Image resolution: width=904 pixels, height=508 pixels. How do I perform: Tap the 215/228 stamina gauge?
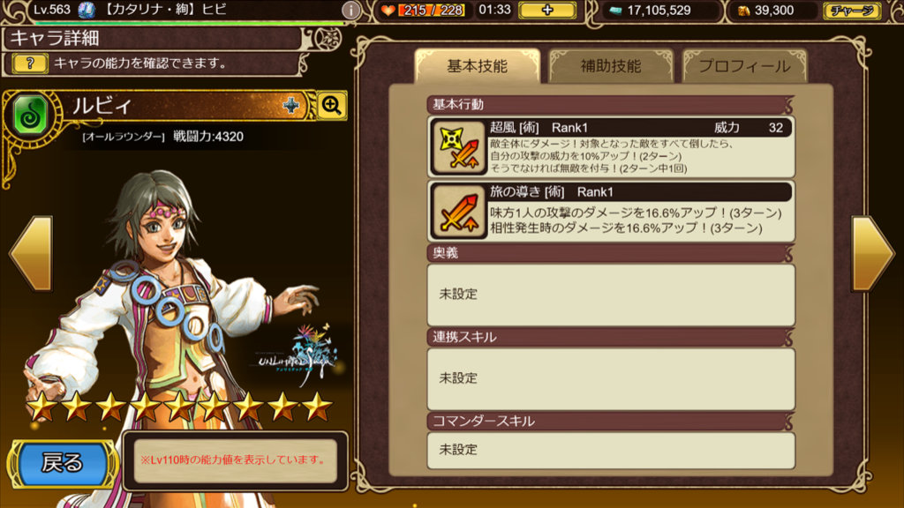(x=433, y=11)
